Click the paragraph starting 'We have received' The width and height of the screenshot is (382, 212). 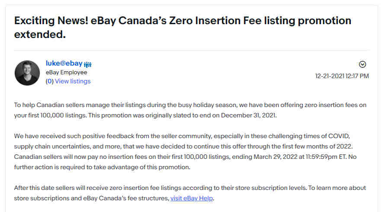tap(185, 152)
